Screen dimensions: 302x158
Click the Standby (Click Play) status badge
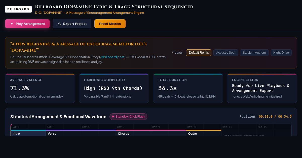pos(128,117)
